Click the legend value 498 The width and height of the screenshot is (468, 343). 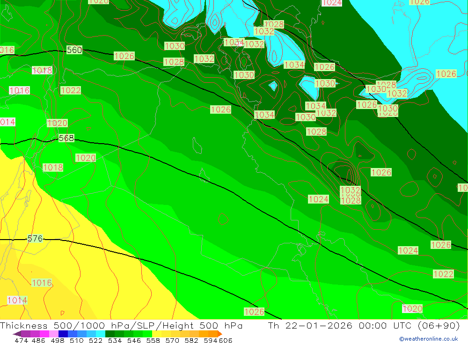pyautogui.click(x=57, y=340)
